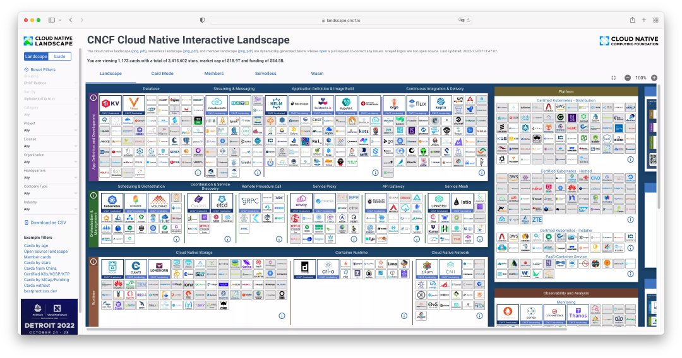Open the Buildpacks.io card
The image size is (682, 358).
[323, 105]
